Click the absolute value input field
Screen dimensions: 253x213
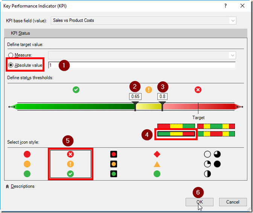(x=142, y=65)
